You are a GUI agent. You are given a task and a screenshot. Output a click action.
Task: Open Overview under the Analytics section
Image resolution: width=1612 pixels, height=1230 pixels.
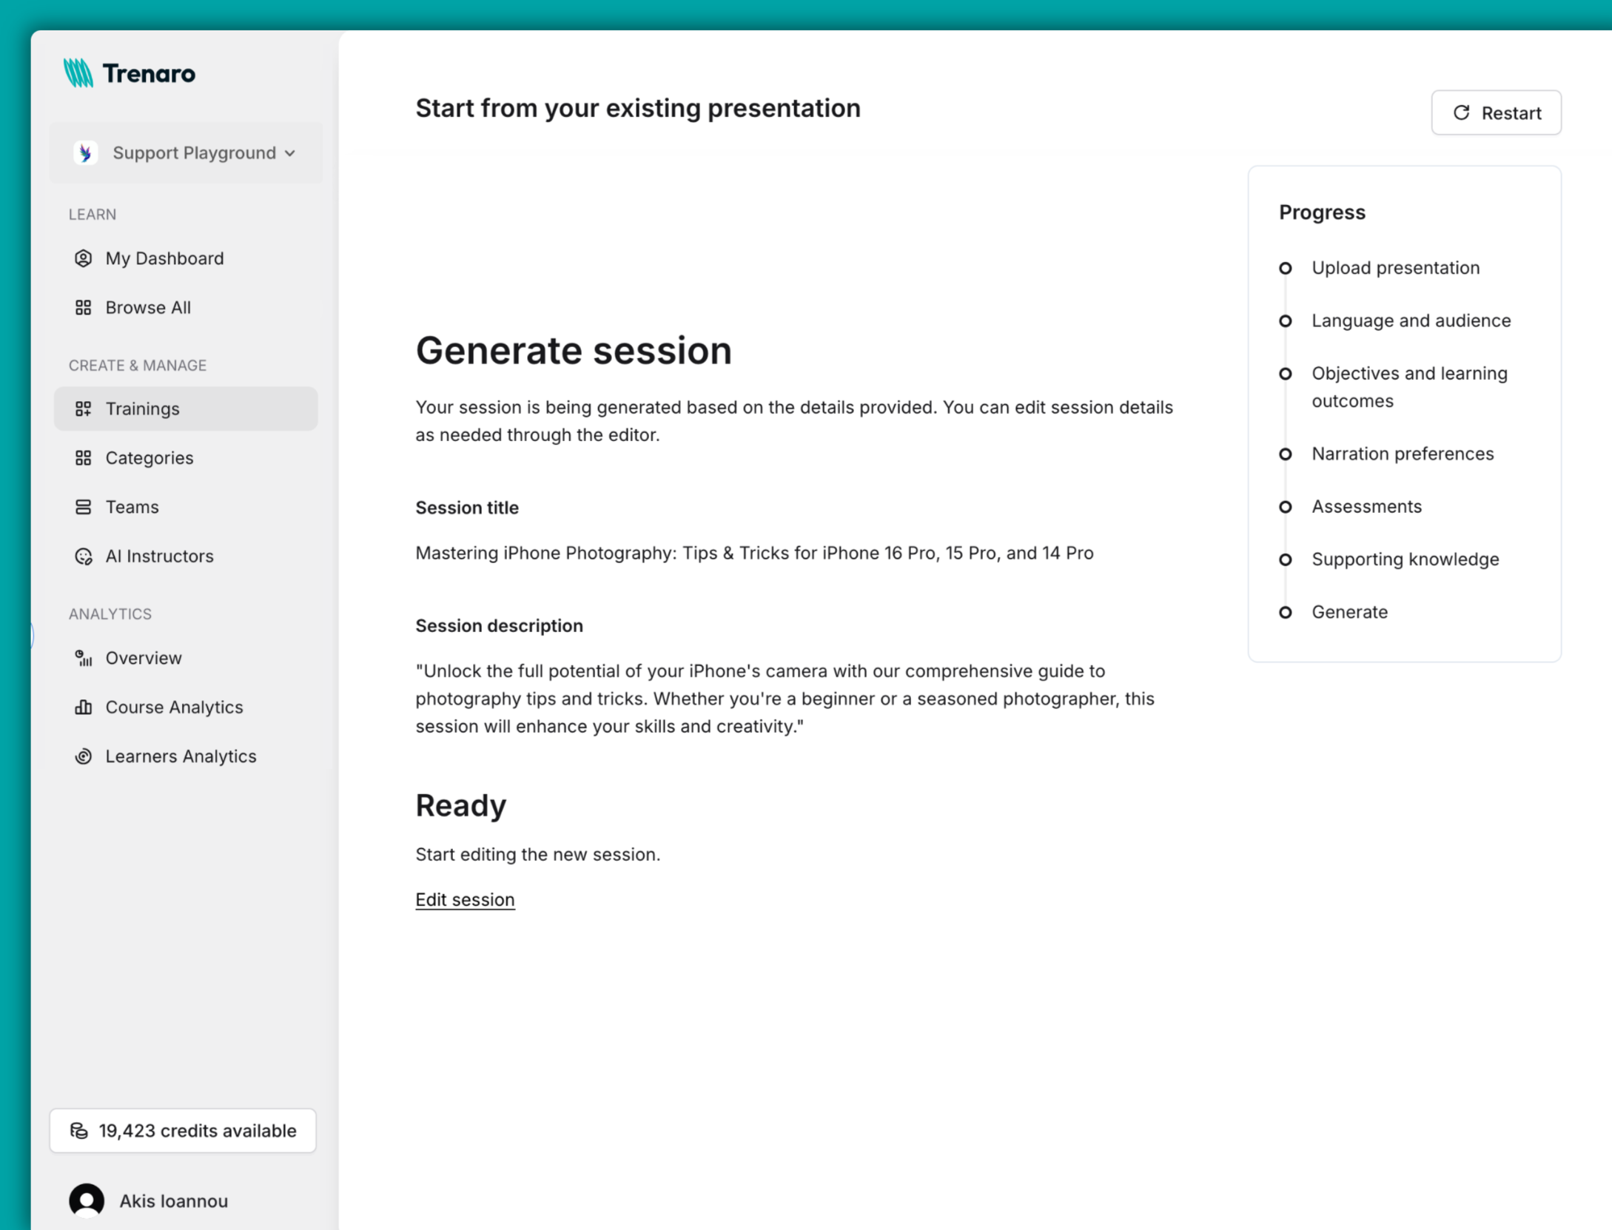coord(143,658)
